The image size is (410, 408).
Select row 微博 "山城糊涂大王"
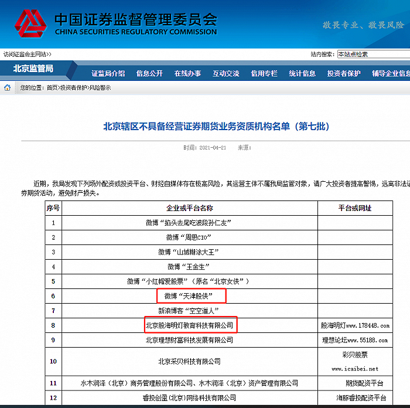click(219, 252)
